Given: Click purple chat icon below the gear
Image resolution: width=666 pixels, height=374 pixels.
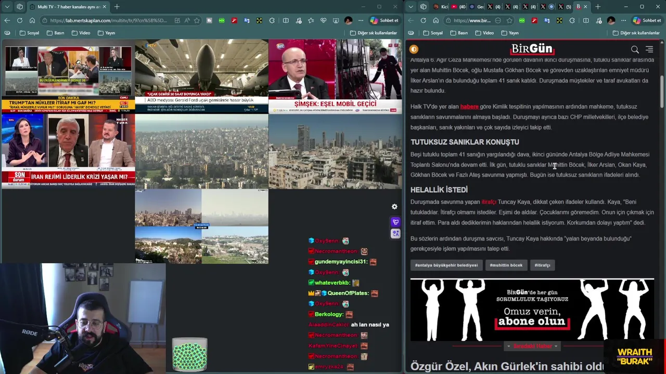Looking at the screenshot, I should [395, 222].
